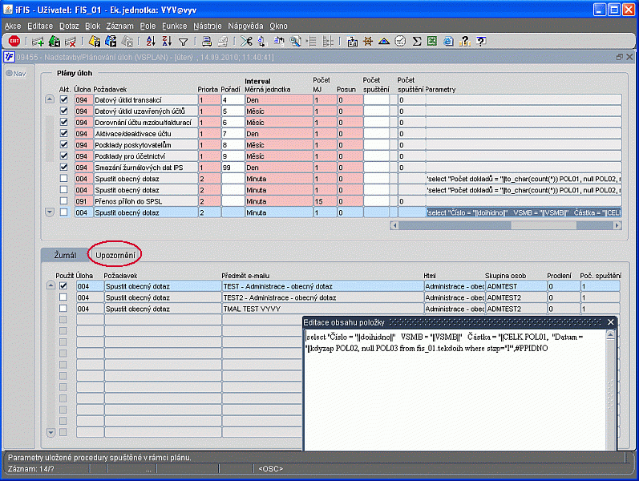Click the building calendar toolbar icon

point(352,41)
